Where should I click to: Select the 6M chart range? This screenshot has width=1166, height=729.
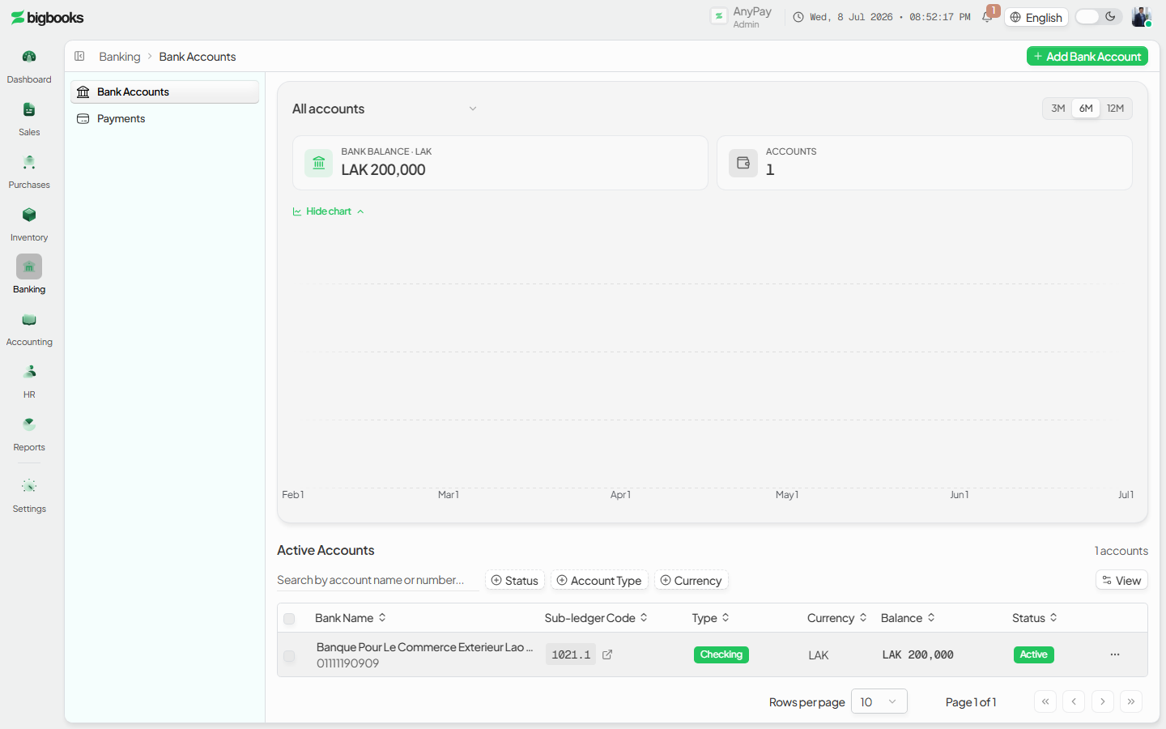1086,109
